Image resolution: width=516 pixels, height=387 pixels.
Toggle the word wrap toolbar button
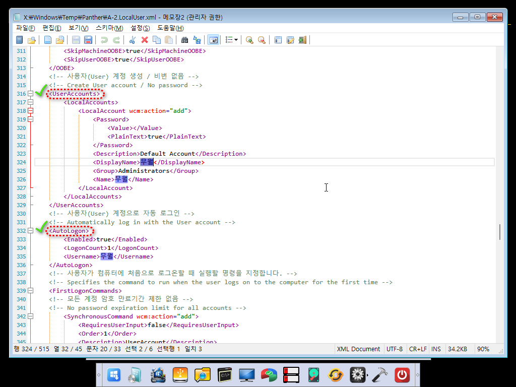[213, 40]
